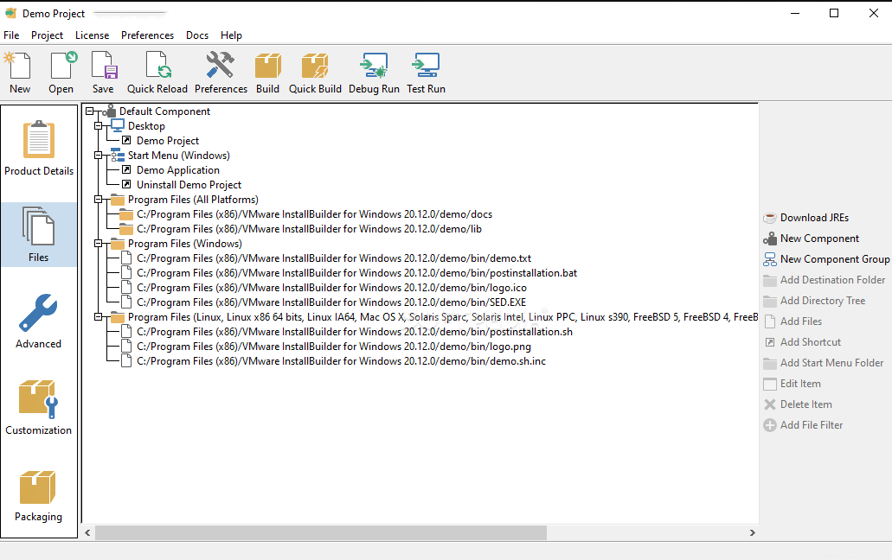Screen dimensions: 892x560
Task: Click the horizontal scrollbar thumb
Action: pyautogui.click(x=321, y=532)
